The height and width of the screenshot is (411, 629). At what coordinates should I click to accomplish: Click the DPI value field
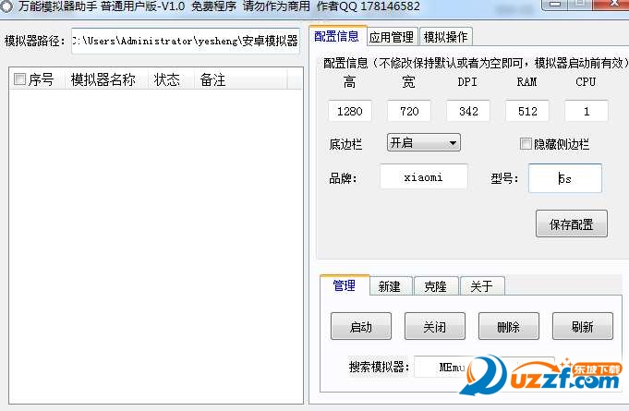[467, 111]
